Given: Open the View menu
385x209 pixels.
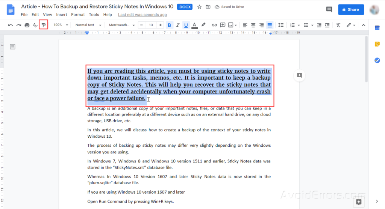Looking at the screenshot, I should pos(47,15).
